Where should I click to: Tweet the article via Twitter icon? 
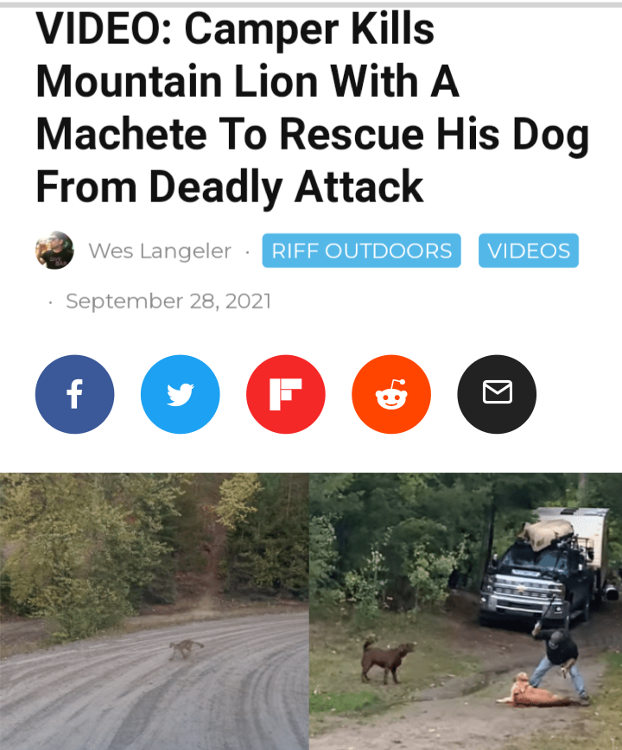click(x=181, y=394)
